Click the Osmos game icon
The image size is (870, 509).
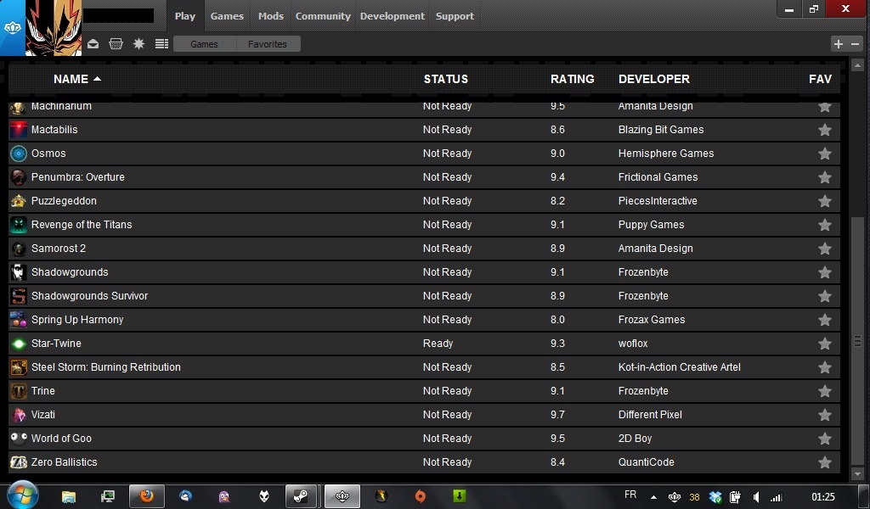pos(19,154)
